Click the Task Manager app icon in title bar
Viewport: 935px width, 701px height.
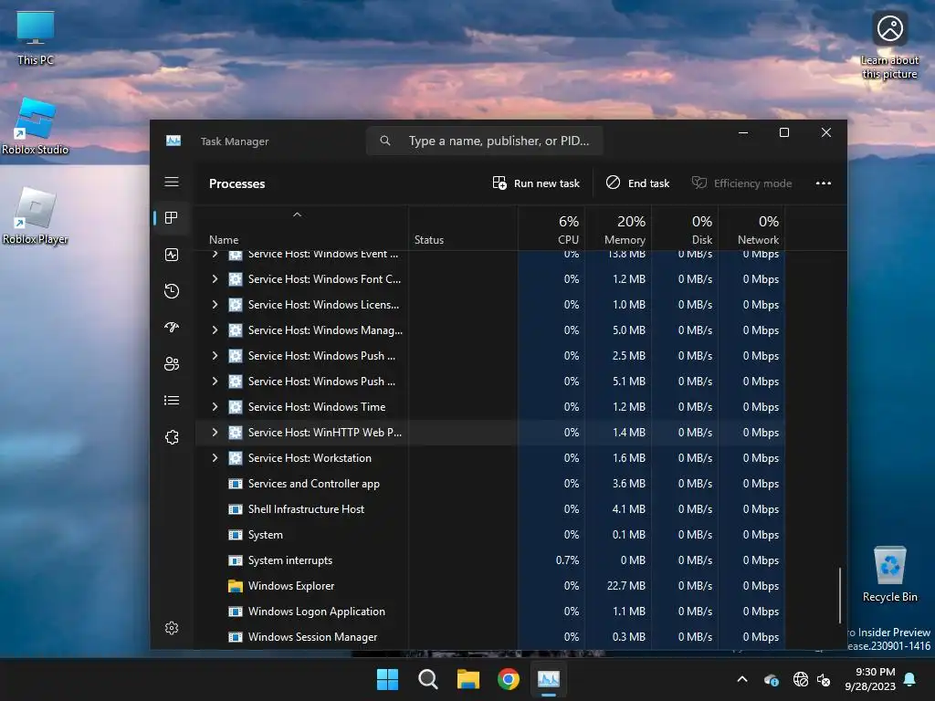[x=173, y=141]
